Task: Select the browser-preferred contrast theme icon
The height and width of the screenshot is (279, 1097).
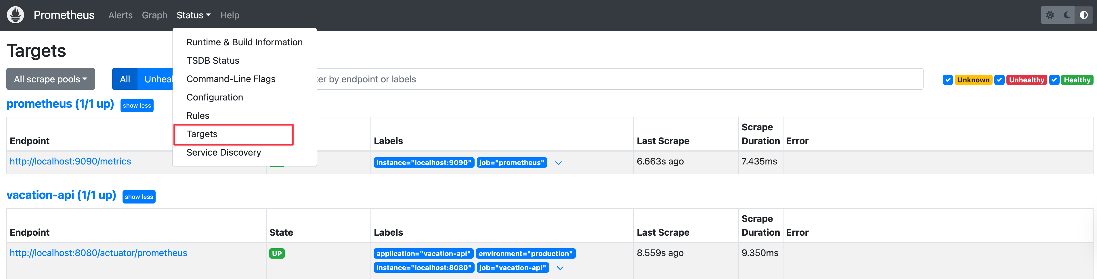Action: pos(1083,15)
